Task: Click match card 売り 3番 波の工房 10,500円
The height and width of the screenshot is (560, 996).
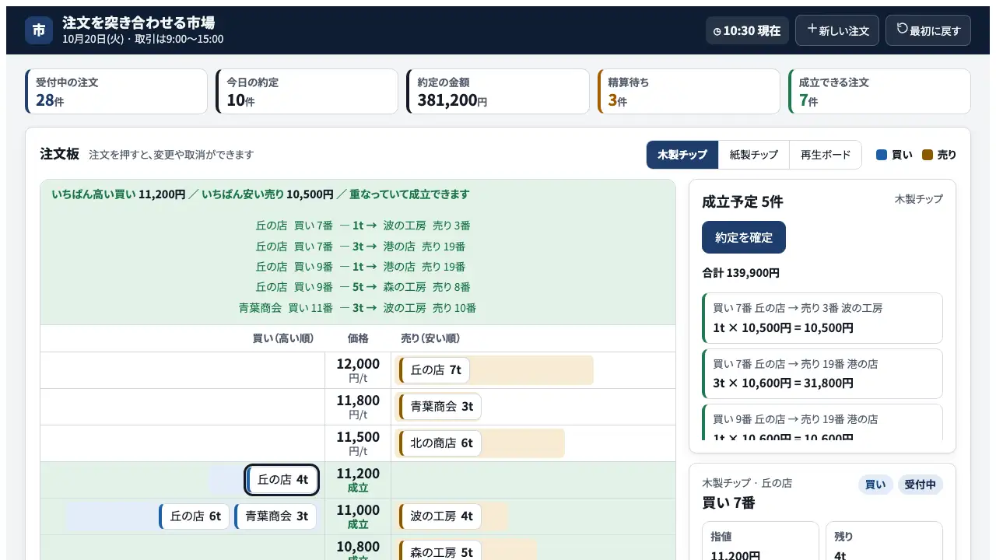Action: pos(822,318)
